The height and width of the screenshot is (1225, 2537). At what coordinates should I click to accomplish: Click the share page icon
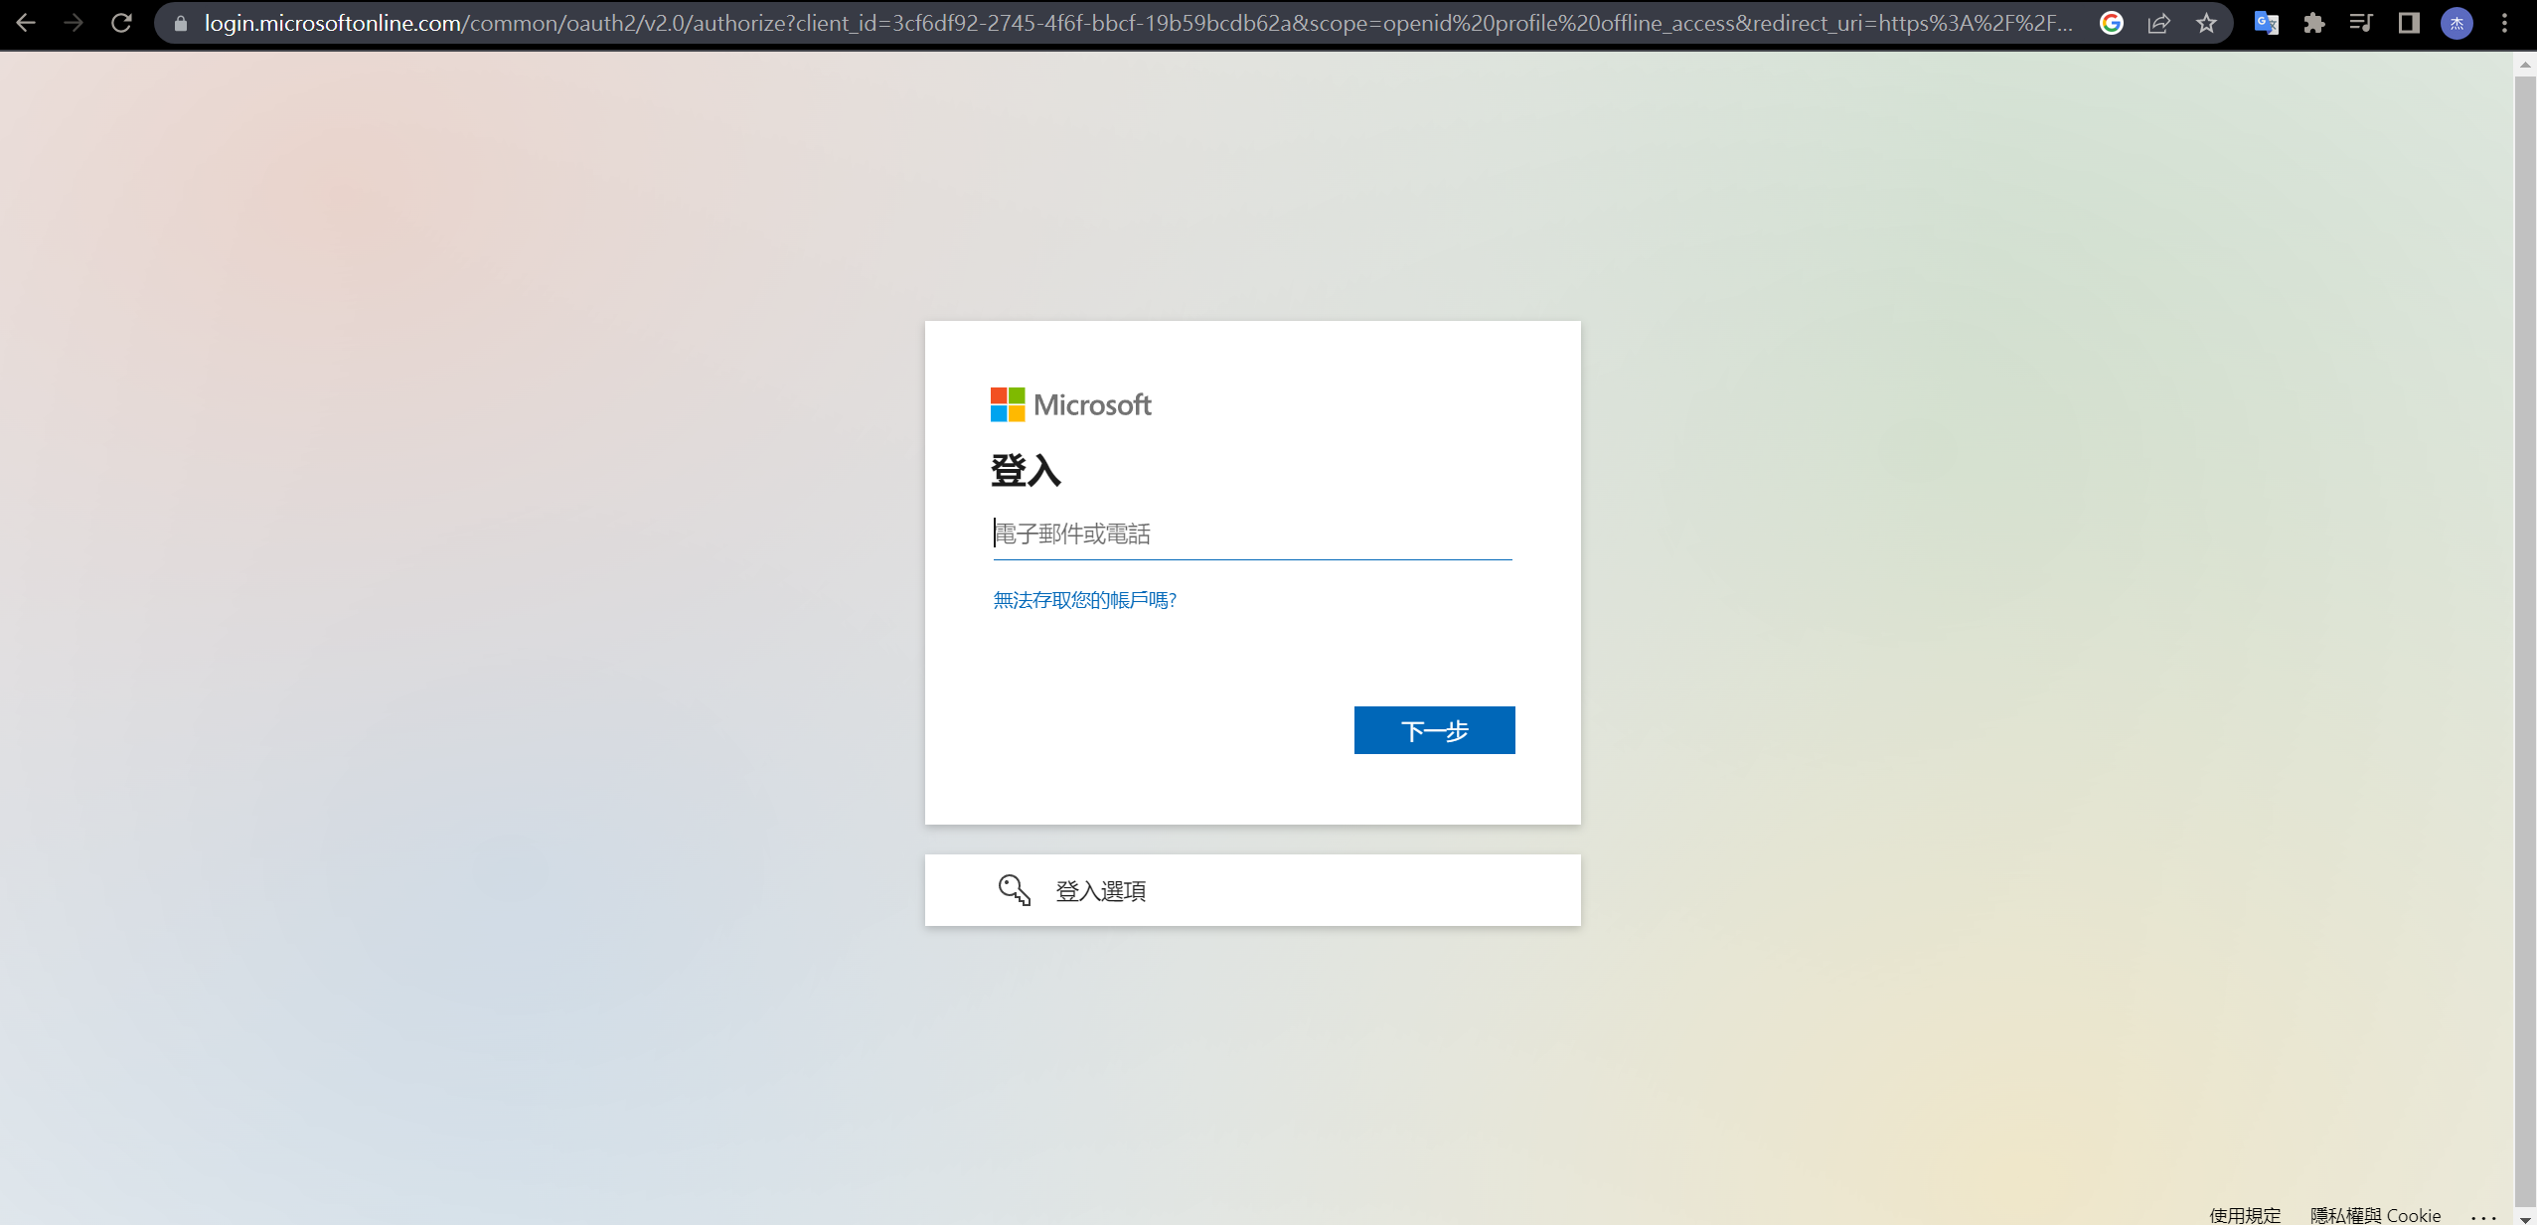(x=2160, y=22)
